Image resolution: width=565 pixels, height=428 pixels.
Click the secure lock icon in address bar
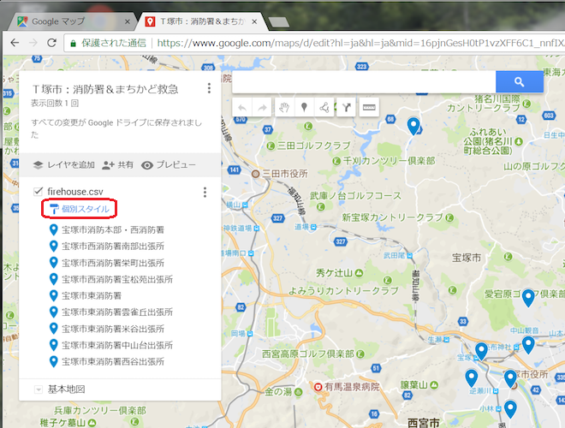(73, 44)
